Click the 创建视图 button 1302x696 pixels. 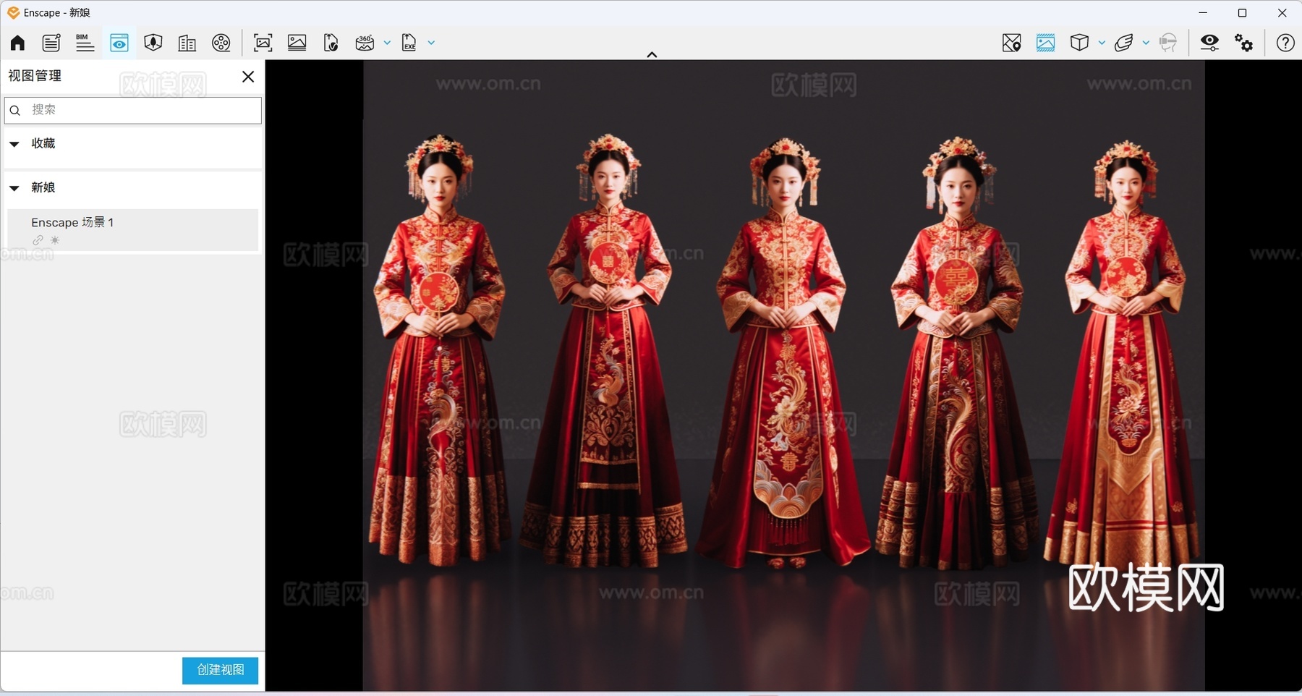(x=220, y=671)
